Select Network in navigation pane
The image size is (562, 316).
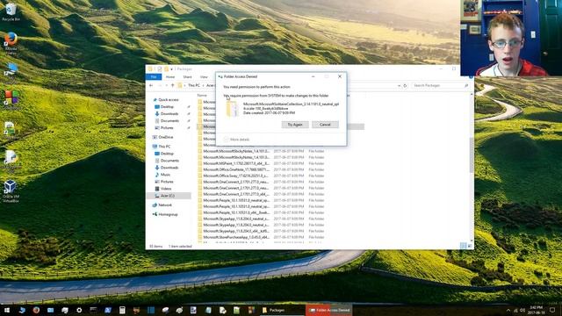tap(165, 205)
